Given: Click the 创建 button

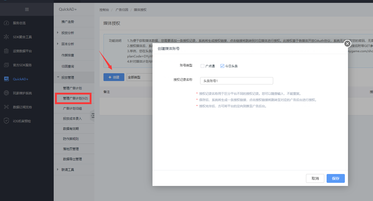Looking at the screenshot, I should tap(114, 77).
